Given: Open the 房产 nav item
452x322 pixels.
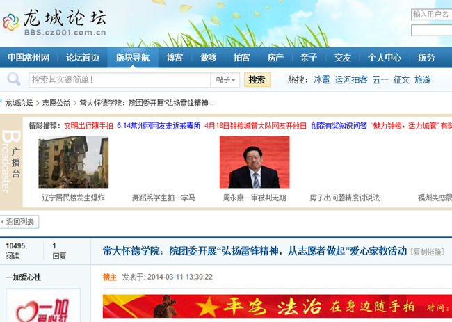Looking at the screenshot, I should (275, 57).
